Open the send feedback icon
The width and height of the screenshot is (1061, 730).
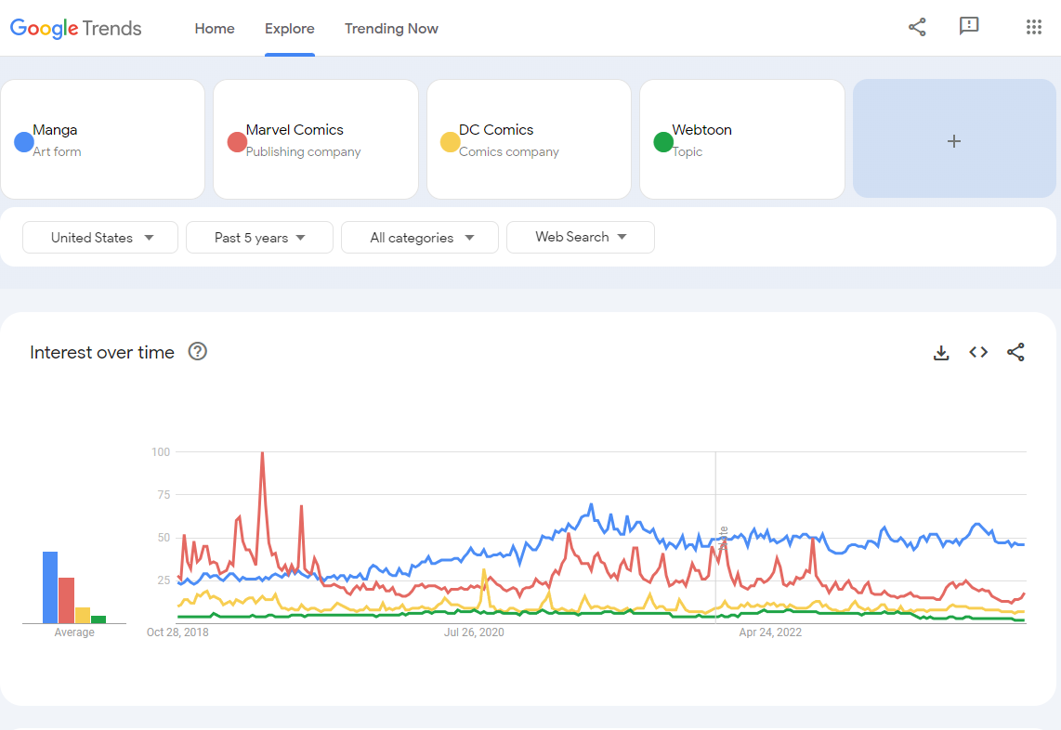click(969, 27)
